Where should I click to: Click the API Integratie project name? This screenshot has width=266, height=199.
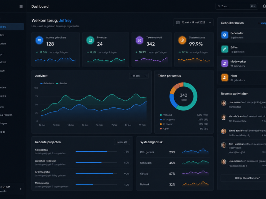coord(43,172)
